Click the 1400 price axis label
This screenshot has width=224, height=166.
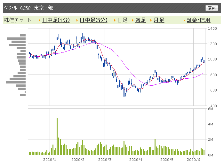[x=212, y=28]
